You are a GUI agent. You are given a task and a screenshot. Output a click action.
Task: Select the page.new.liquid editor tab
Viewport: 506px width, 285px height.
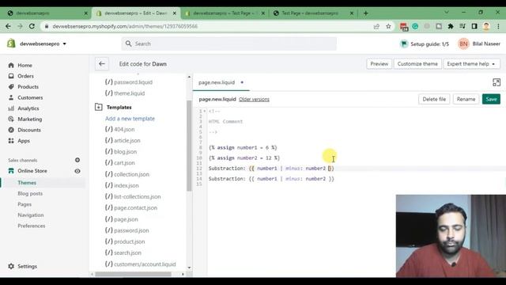pos(217,82)
